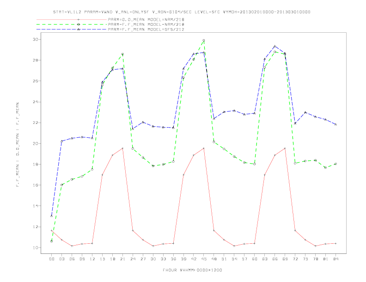This screenshot has height=282, width=366.
Task: Click x-axis tick label 39
Action: [183, 259]
